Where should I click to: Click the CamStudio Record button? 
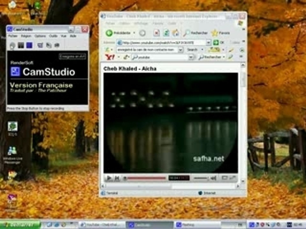pos(12,45)
